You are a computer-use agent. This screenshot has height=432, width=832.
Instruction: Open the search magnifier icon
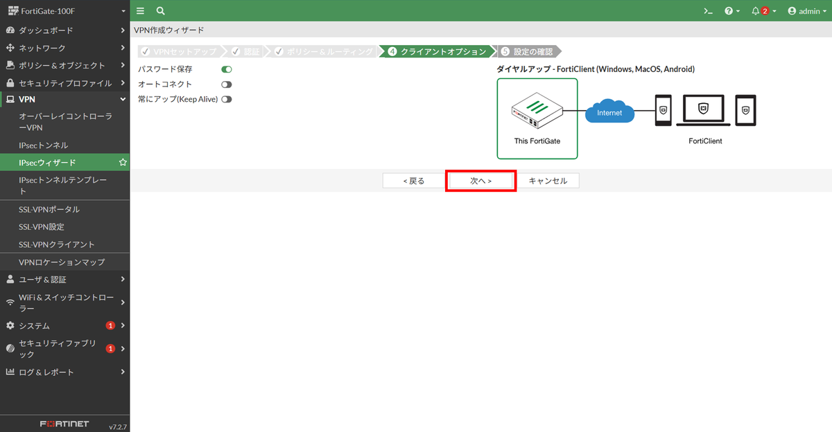[161, 11]
